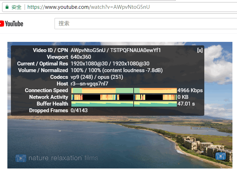
Task: Click the nature relaxation films watermark text
Action: point(63,158)
